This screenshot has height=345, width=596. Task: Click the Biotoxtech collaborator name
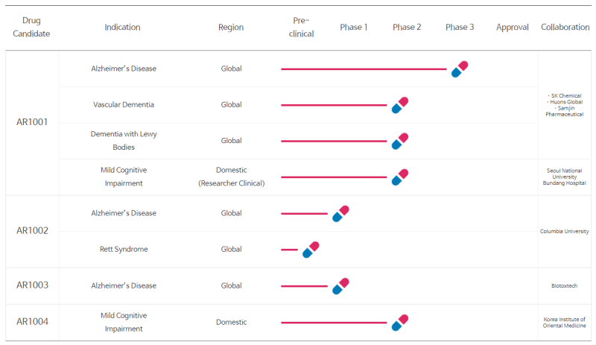[x=565, y=285]
